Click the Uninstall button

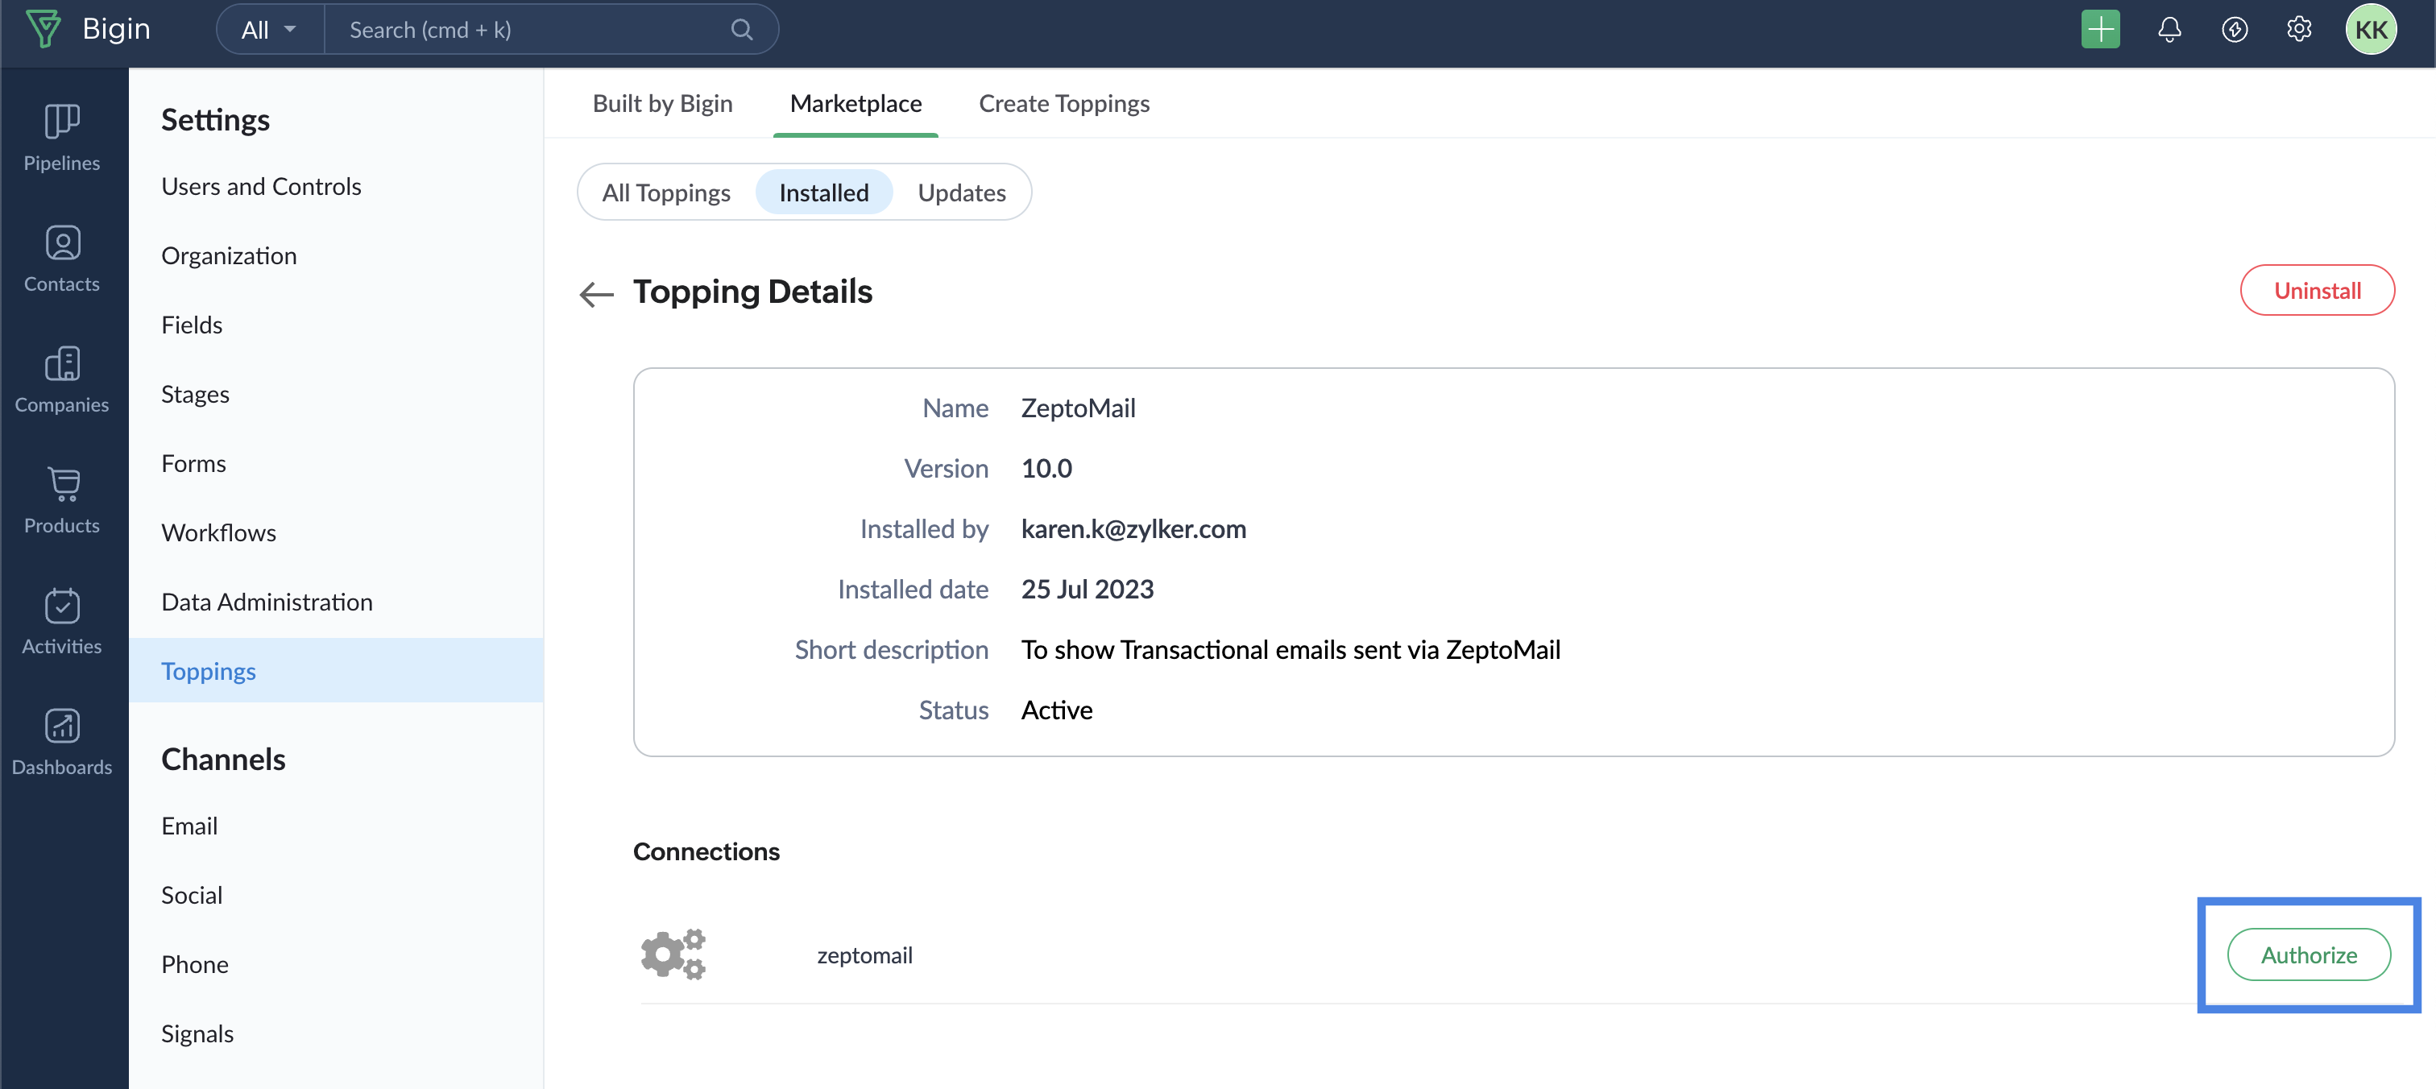click(2316, 290)
